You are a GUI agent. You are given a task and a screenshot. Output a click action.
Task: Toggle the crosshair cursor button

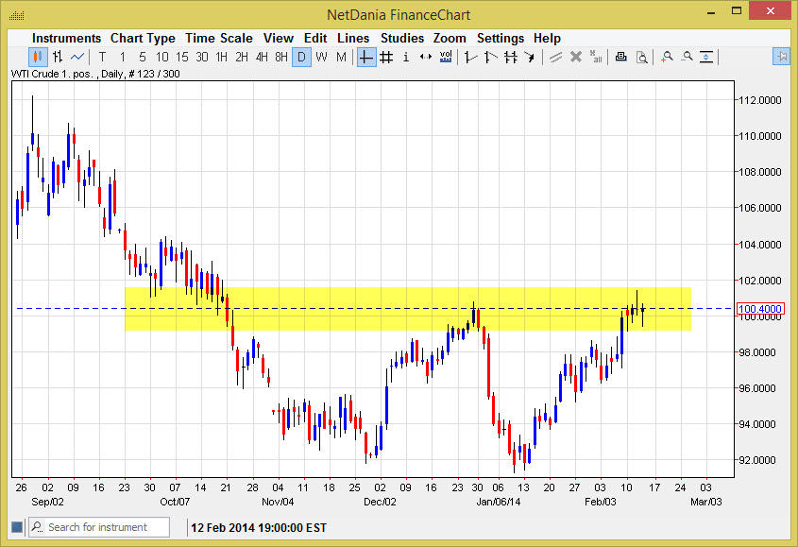(x=366, y=57)
